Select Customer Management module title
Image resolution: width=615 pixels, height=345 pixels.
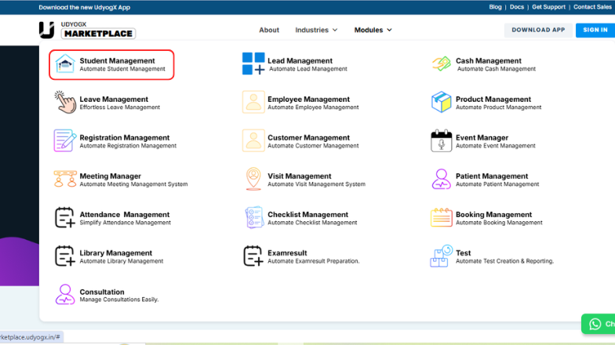tap(309, 138)
